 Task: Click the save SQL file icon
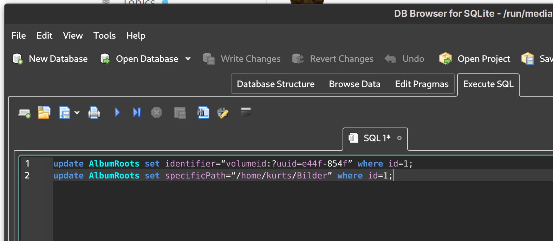coord(64,113)
